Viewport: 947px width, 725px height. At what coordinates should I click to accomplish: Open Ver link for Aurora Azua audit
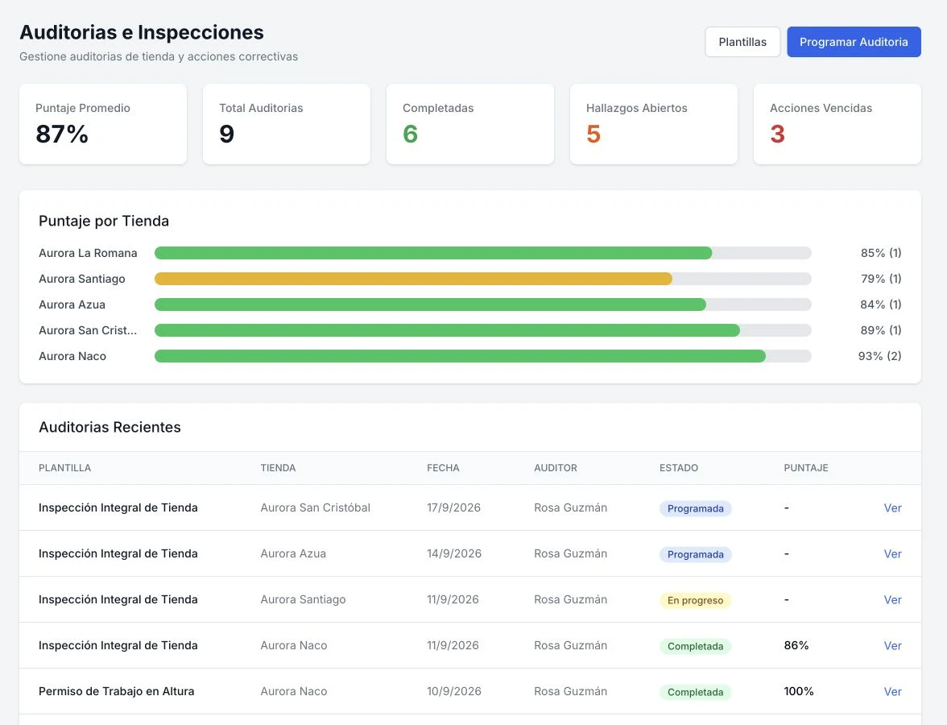point(892,554)
